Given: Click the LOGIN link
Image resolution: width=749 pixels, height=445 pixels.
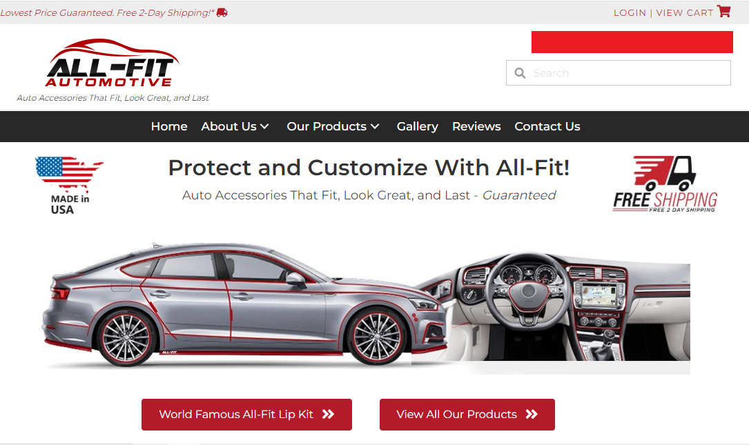Looking at the screenshot, I should pyautogui.click(x=630, y=13).
